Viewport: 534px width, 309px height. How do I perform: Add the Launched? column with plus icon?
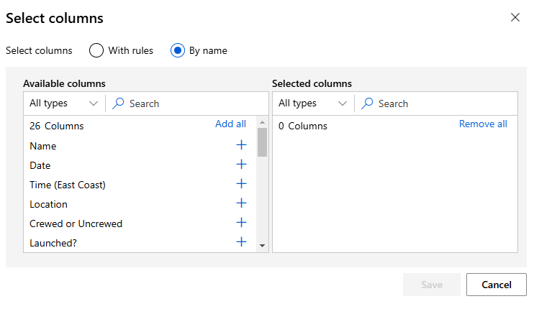click(241, 241)
